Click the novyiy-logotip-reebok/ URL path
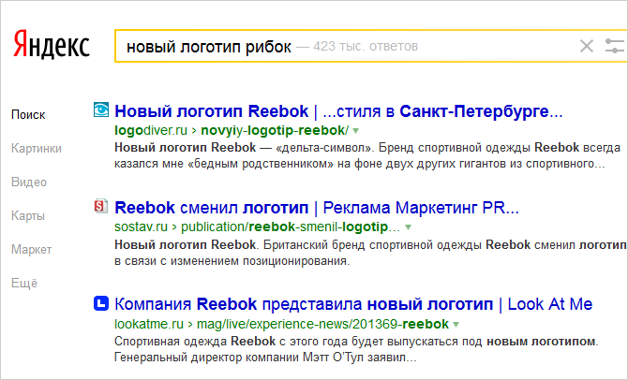This screenshot has width=628, height=380. (275, 130)
